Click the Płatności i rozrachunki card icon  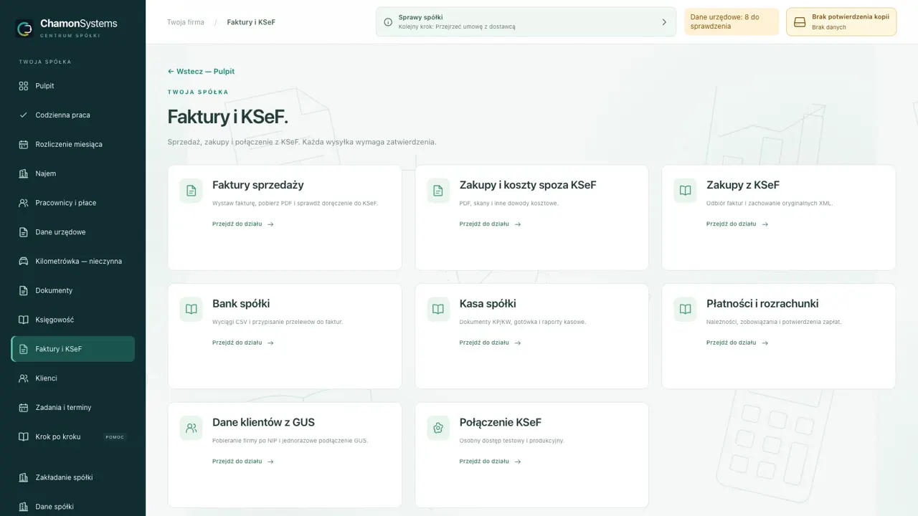tap(685, 310)
